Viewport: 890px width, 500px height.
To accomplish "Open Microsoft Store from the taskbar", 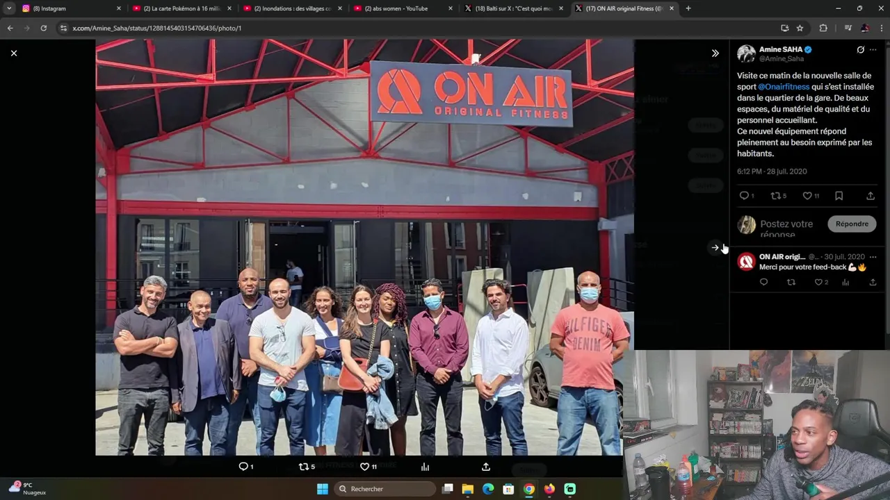I will [x=508, y=489].
